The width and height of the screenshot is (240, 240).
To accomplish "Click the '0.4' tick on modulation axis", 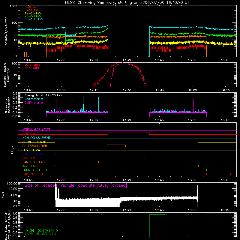I will pos(15,98).
